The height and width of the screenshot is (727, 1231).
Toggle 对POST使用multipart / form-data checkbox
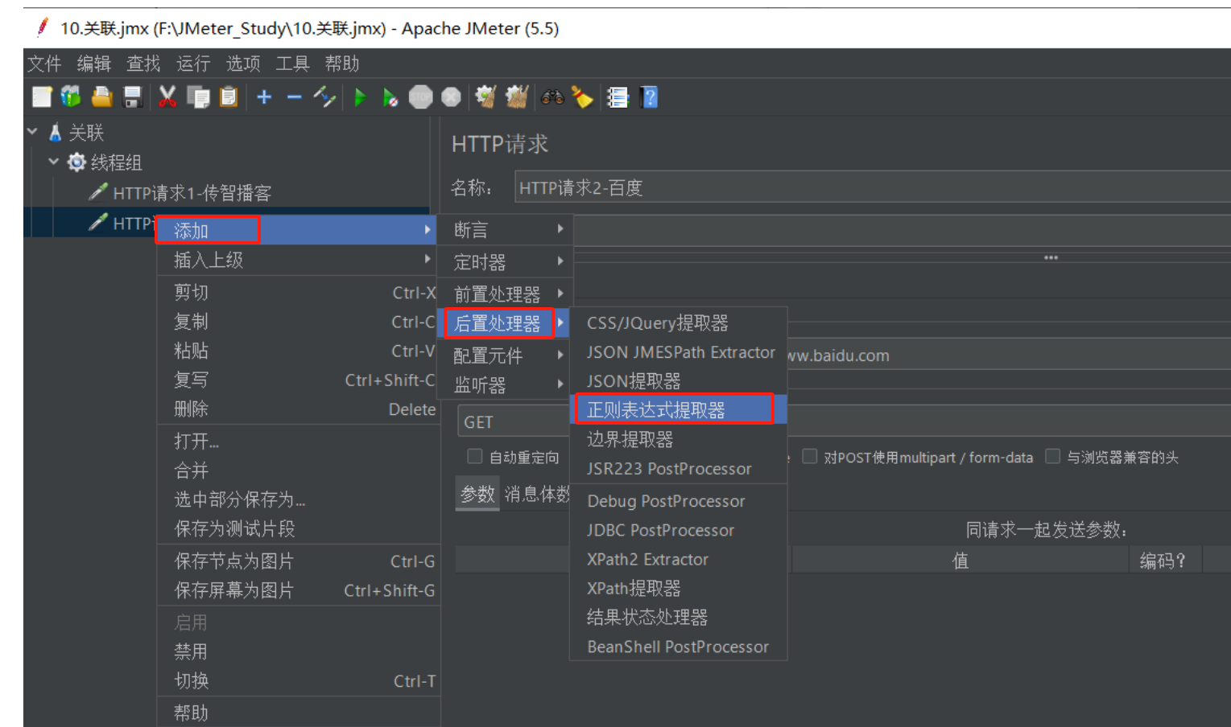[810, 457]
